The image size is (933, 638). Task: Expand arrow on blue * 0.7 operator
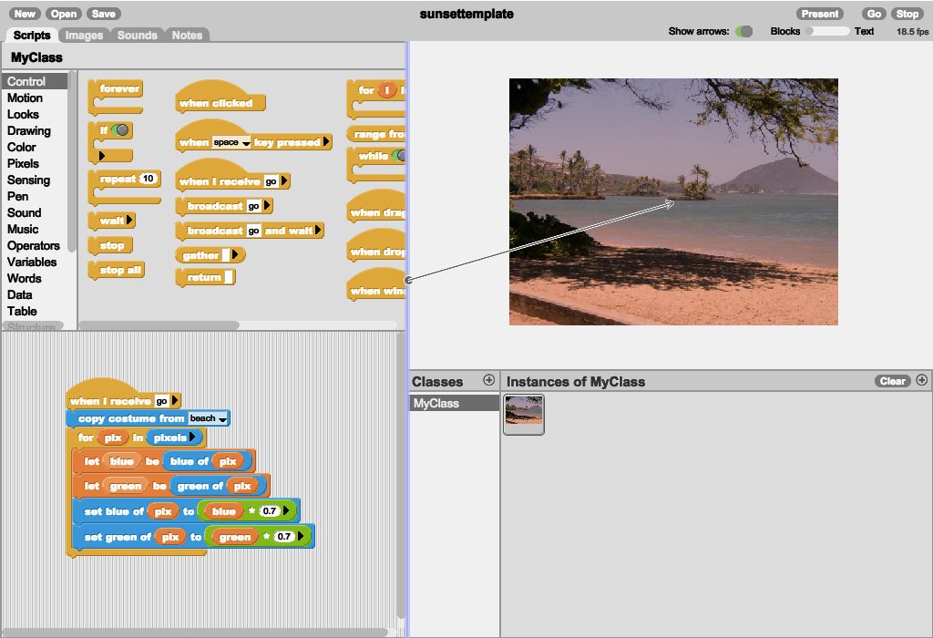coord(286,510)
